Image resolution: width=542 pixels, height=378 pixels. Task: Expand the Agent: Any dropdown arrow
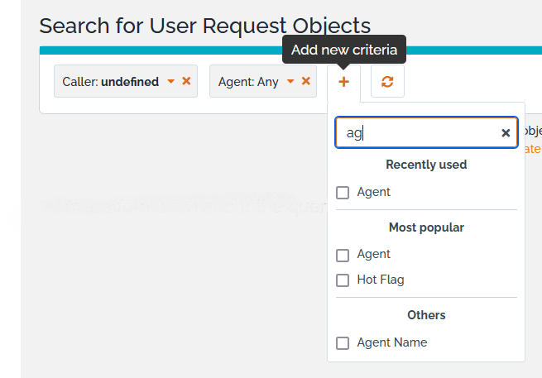point(290,82)
